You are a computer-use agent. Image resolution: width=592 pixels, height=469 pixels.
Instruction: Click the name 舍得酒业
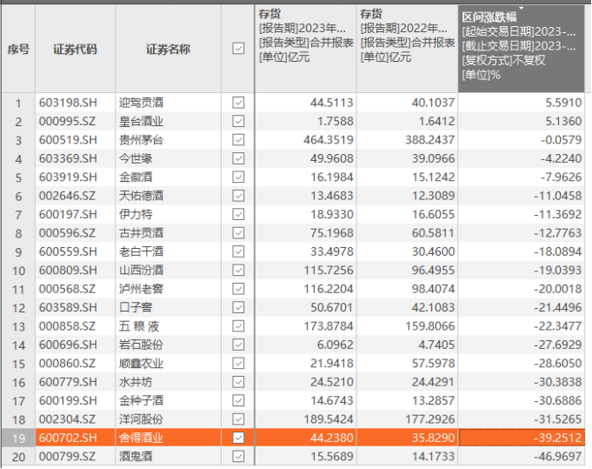coord(141,438)
